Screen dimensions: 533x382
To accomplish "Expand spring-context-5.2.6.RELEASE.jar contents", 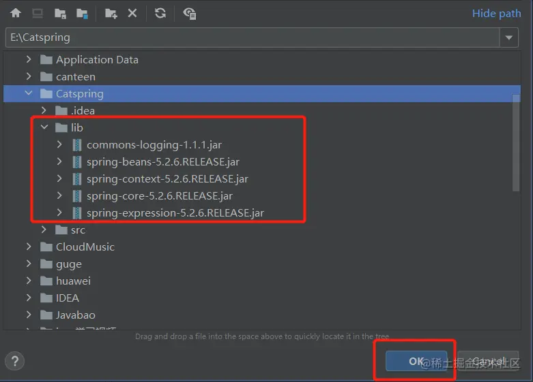I will pos(59,178).
